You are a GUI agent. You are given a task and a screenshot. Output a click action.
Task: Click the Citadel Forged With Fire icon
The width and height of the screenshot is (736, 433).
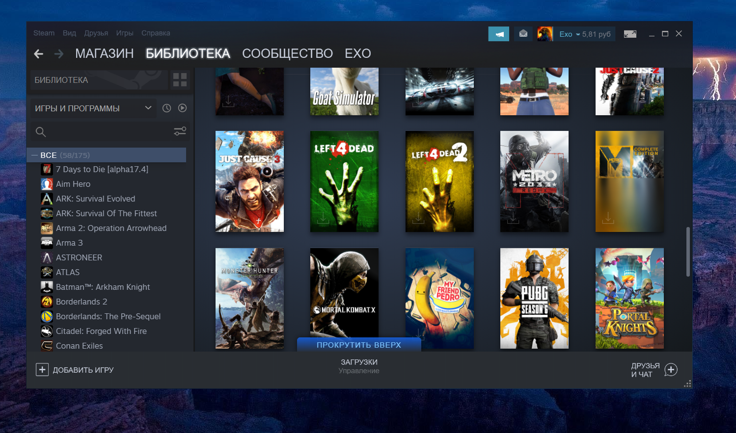pyautogui.click(x=47, y=331)
